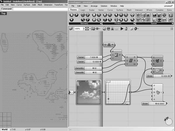175x131 pixels.
Task: Open the Rhino Surface menu
Action: 27,5
